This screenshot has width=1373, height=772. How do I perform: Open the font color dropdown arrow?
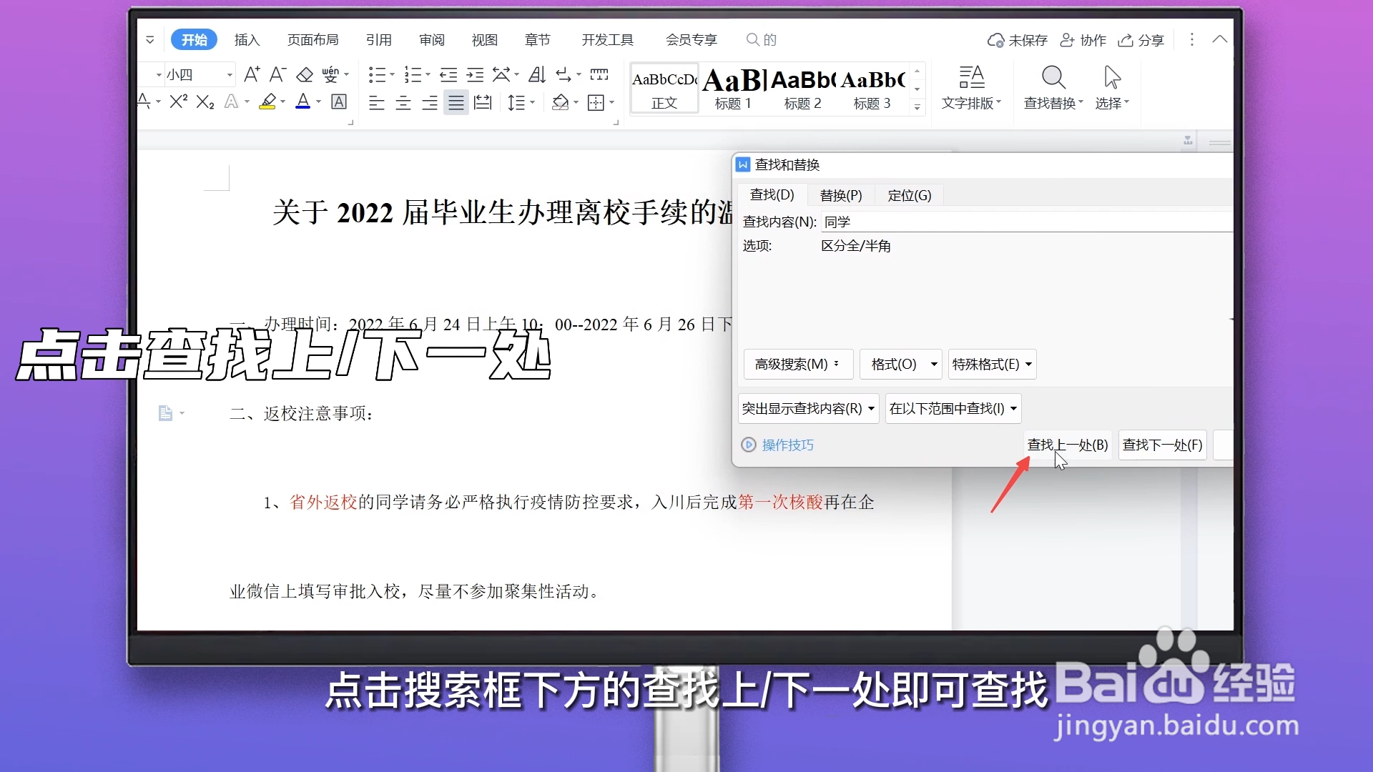[318, 102]
